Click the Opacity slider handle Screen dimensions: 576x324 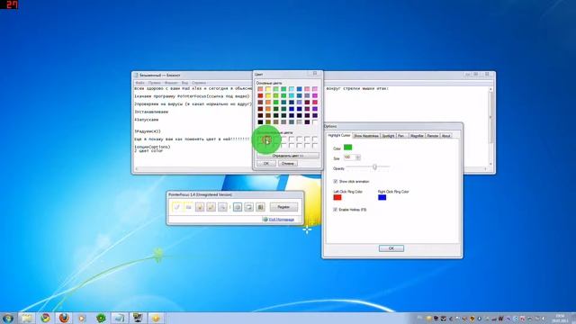[x=374, y=167]
